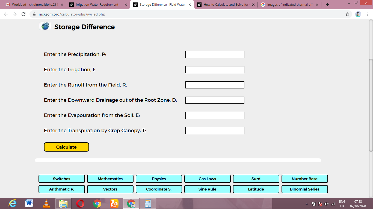Viewport: 373px width, 209px height.
Task: Click the page's vertical scrollbar
Action: [x=371, y=105]
